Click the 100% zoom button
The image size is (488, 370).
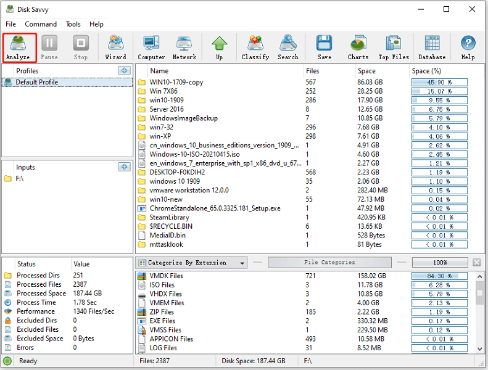[x=440, y=263]
